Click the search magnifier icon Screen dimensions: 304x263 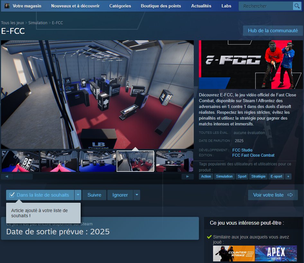click(x=297, y=6)
